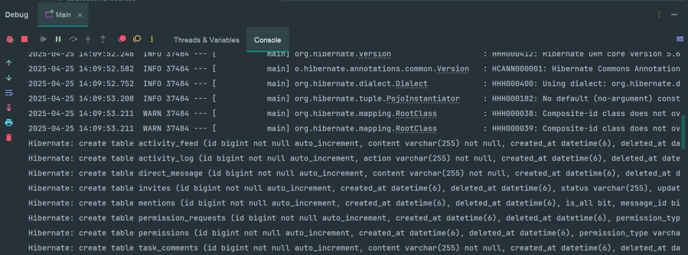Click the Step Out arrow
The width and height of the screenshot is (688, 255).
point(103,39)
